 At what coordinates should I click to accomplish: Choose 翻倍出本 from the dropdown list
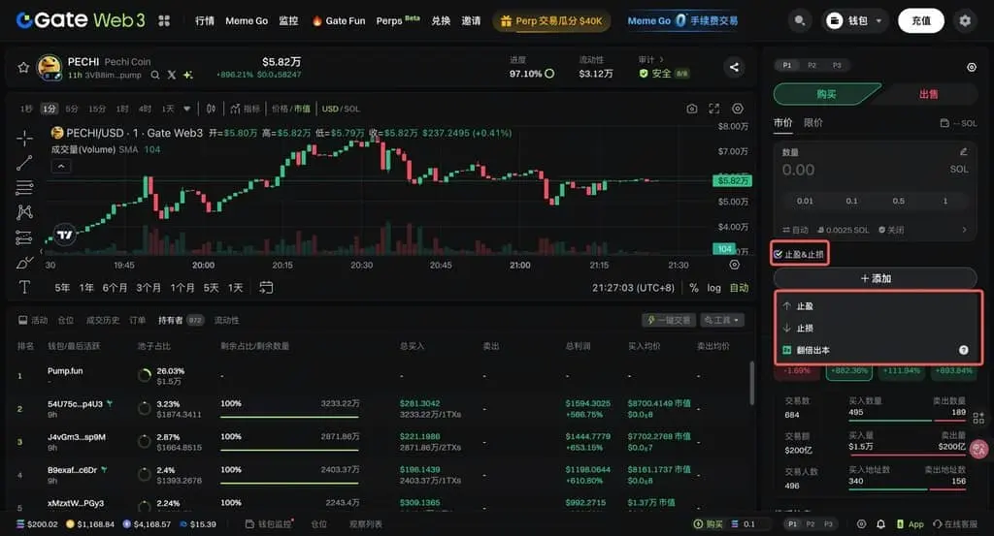pos(878,350)
